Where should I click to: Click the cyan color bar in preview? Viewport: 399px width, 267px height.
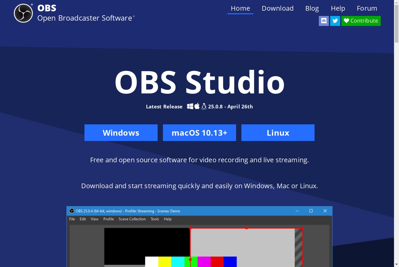point(178,262)
